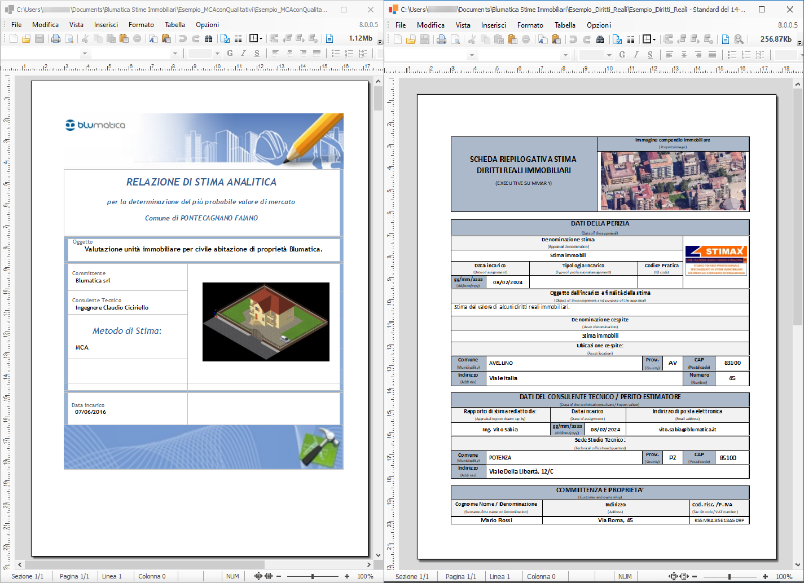
Task: Toggle italic formatting in the right window
Action: pyautogui.click(x=636, y=55)
